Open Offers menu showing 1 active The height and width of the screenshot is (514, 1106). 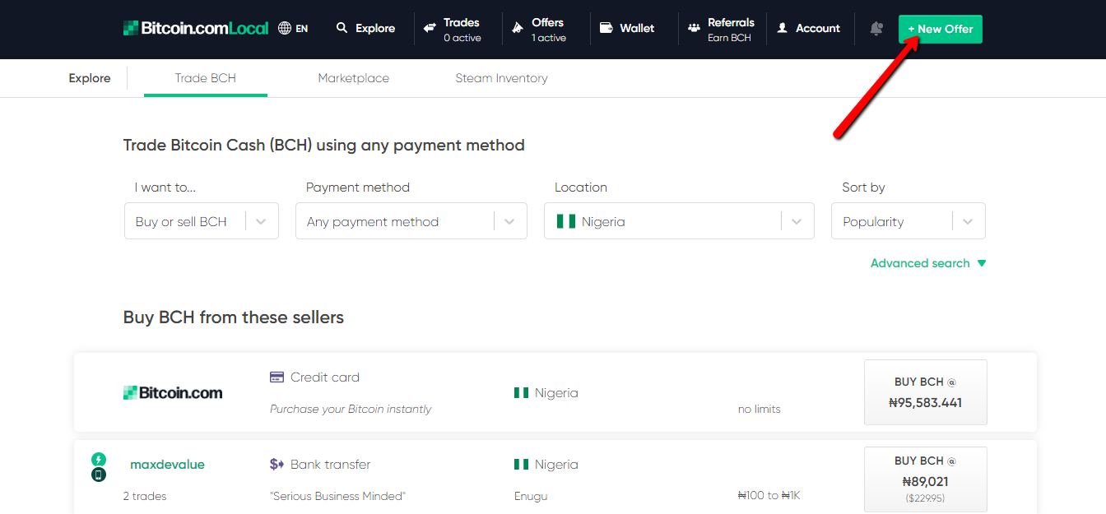(x=539, y=29)
